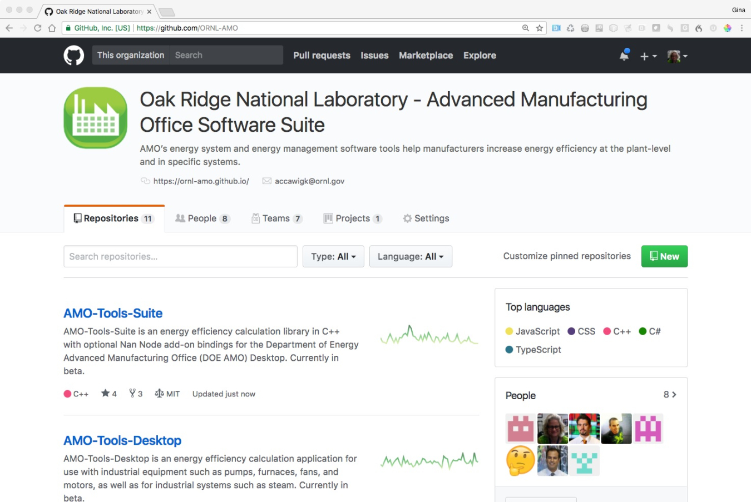Close the Oak Ridge National Laboratory tab
Viewport: 751px width, 502px height.
point(149,12)
